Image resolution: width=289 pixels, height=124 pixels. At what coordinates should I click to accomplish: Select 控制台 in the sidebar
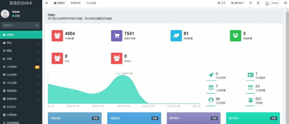pos(21,35)
